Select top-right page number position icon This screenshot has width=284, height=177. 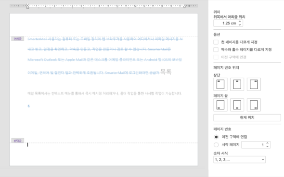254,84
